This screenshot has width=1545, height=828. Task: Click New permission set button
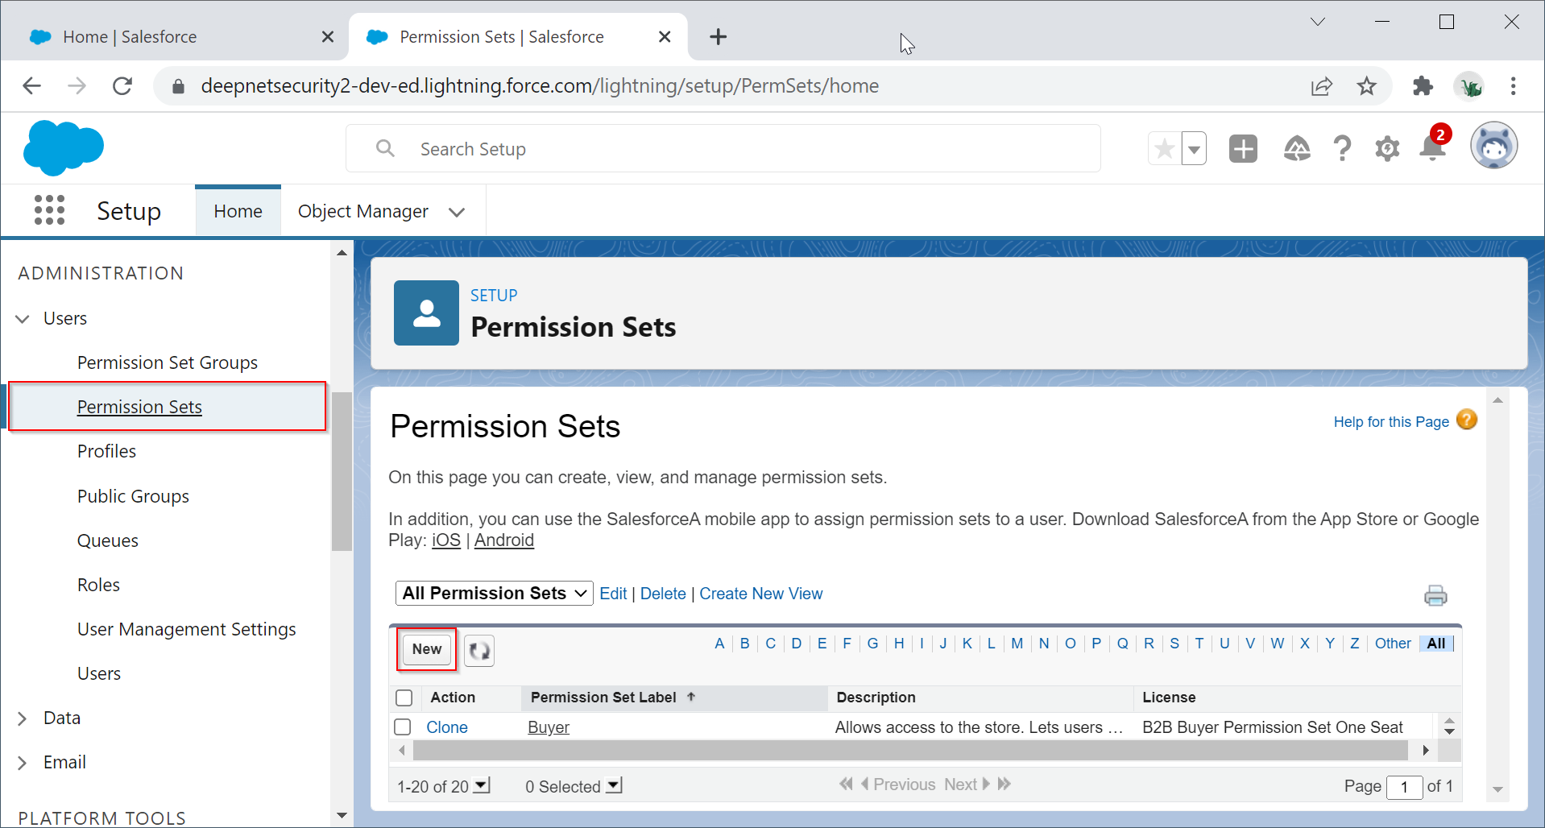click(427, 649)
